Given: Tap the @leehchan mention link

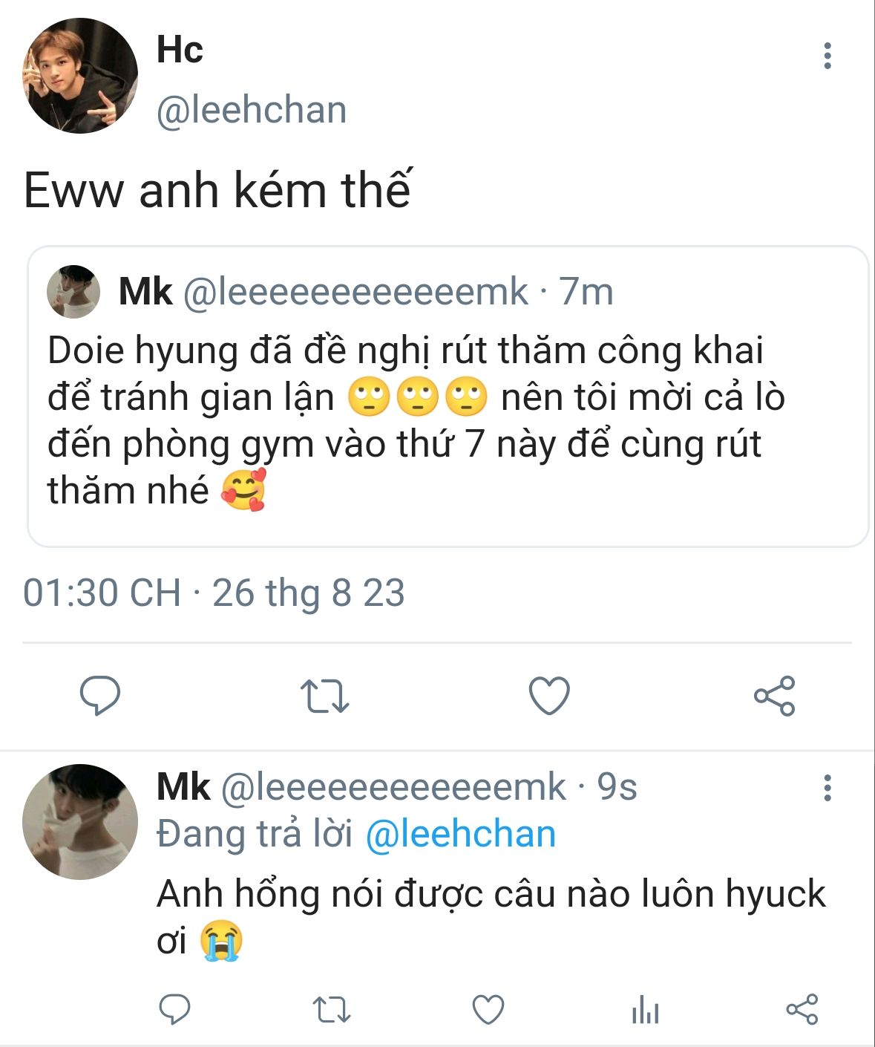Looking at the screenshot, I should coord(461,834).
